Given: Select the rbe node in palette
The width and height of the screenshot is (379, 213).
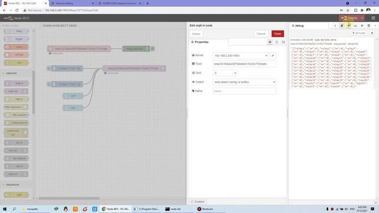Looking at the screenshot, I should pos(17,63).
